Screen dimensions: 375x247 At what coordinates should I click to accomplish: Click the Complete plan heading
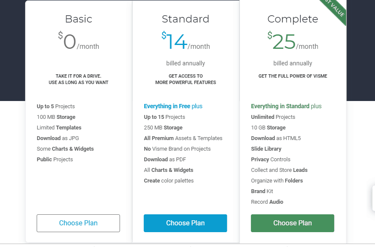[293, 19]
